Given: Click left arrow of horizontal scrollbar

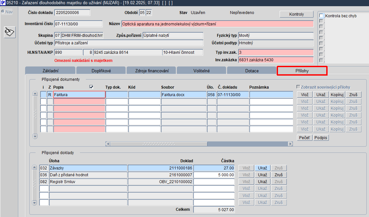Looking at the screenshot, I should [x=108, y=144].
